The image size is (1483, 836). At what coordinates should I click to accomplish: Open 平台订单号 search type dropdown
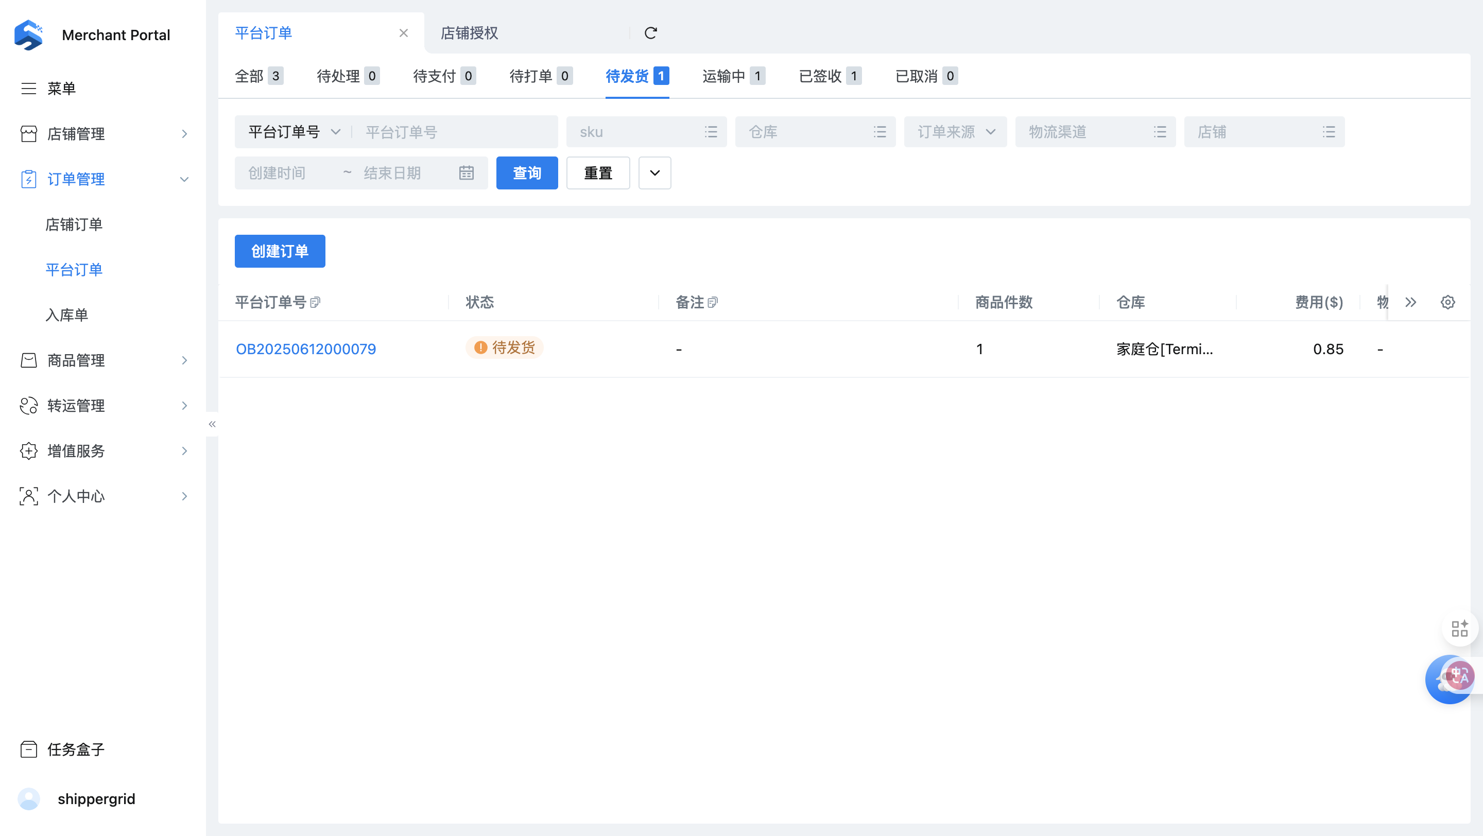point(294,132)
